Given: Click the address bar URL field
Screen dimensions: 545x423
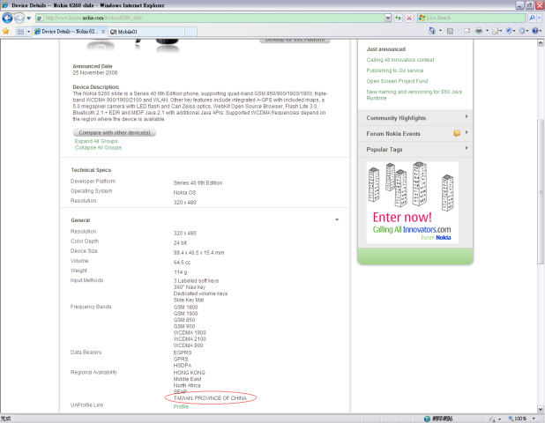Looking at the screenshot, I should 210,18.
